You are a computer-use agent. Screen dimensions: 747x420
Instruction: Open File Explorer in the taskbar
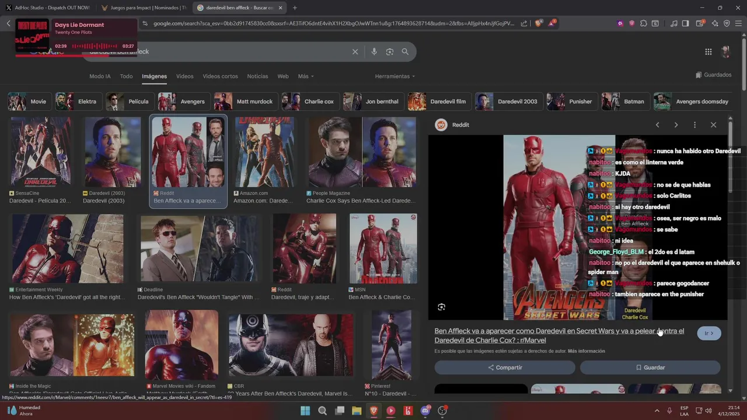[357, 411]
